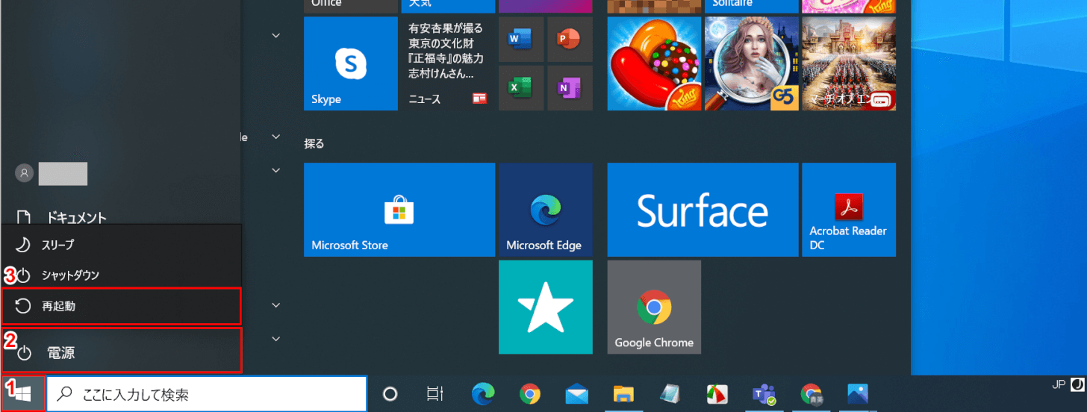Open the G5 hidden object game tile

[x=752, y=63]
